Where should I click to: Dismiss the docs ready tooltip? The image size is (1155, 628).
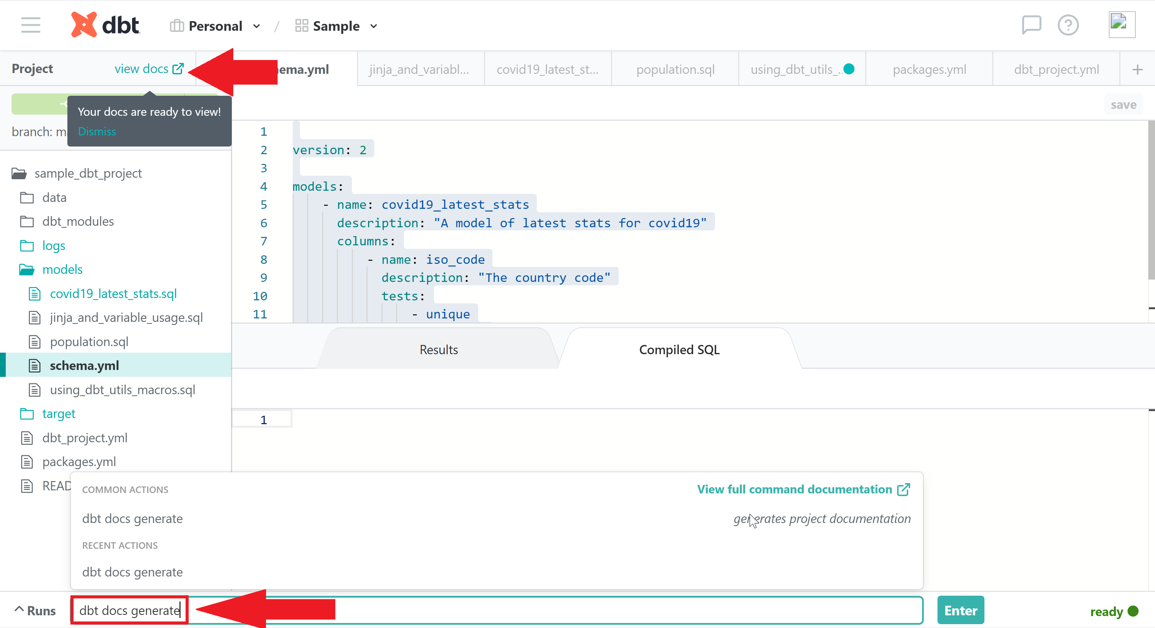(97, 132)
